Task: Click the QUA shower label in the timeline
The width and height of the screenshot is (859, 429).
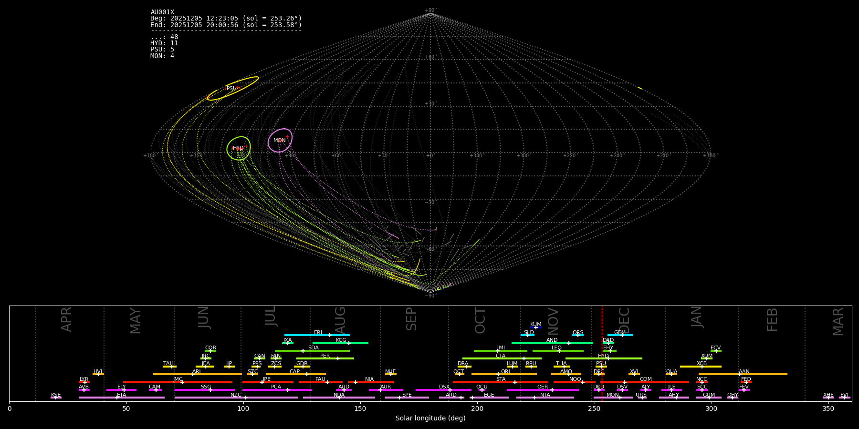Action: tap(672, 372)
